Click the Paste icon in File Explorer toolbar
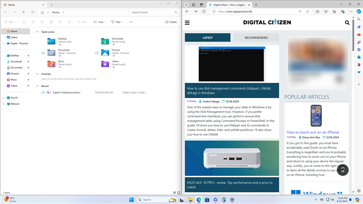This screenshot has height=204, width=363. point(42,22)
